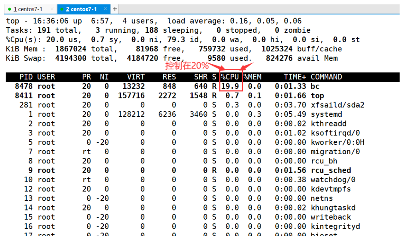Click the 4194300 total swap value
Image resolution: width=400 pixels, height=236 pixels.
click(x=71, y=58)
